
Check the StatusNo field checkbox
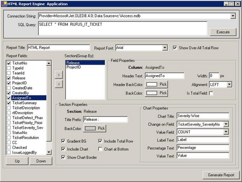tap(9, 133)
